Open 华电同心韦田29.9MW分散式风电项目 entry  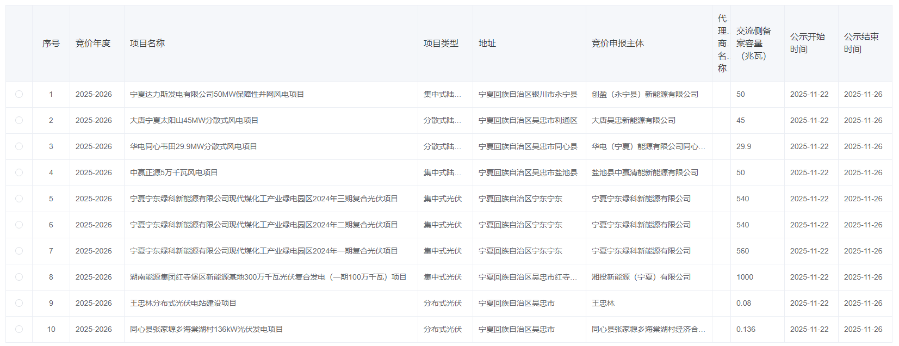tap(194, 146)
